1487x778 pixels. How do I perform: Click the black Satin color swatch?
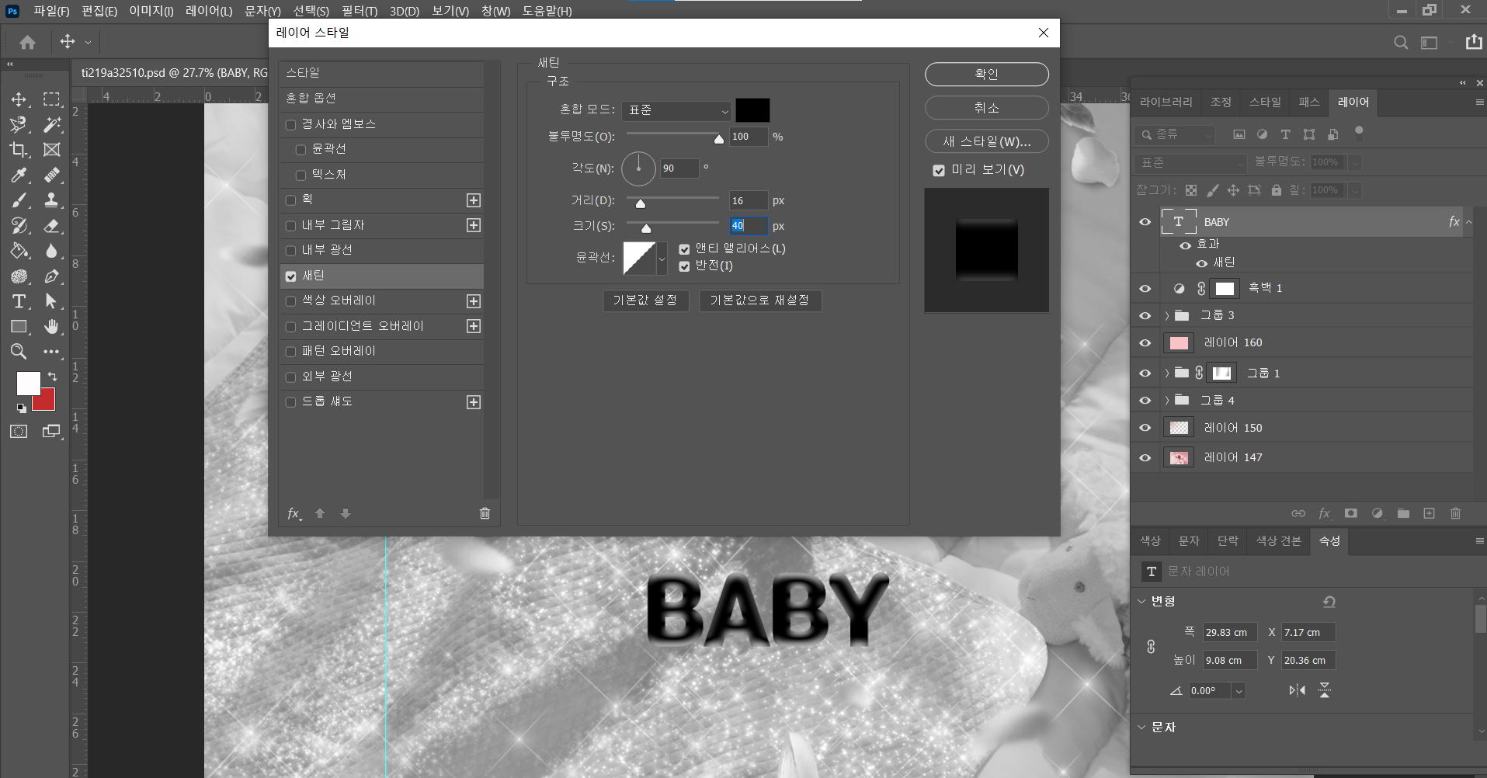tap(753, 110)
